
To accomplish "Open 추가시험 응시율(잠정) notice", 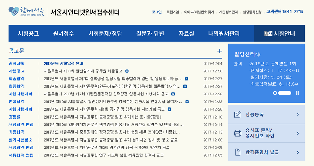I will (103, 117).
